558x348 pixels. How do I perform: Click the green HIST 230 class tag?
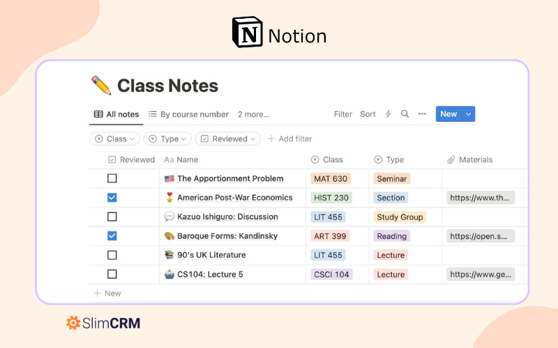pos(331,198)
